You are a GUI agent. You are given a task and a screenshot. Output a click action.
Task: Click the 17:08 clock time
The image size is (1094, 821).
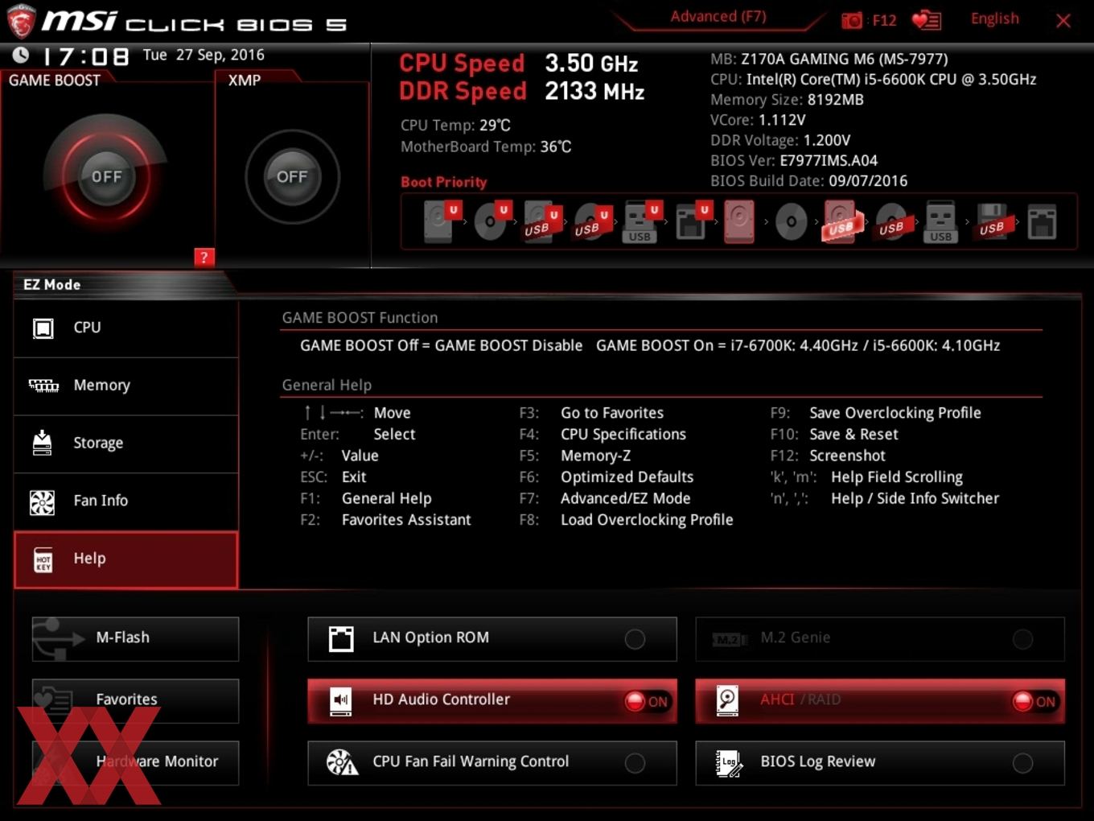85,56
